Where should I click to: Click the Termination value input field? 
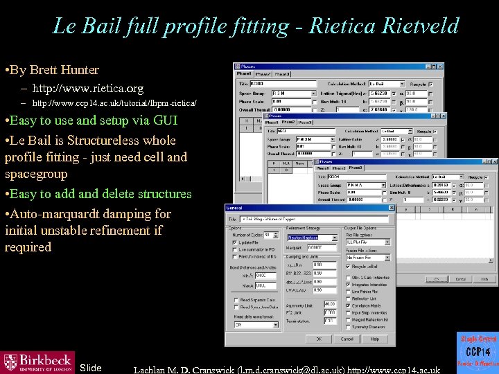330,321
